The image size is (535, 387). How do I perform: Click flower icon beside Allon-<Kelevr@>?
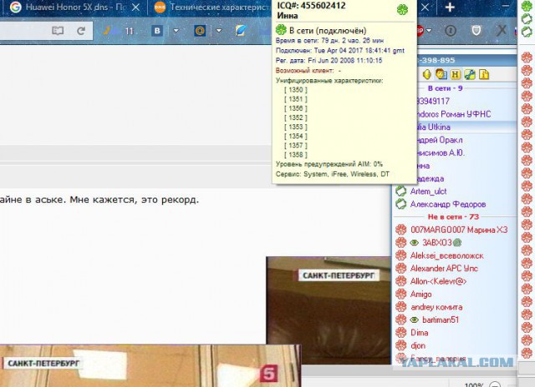tap(401, 281)
